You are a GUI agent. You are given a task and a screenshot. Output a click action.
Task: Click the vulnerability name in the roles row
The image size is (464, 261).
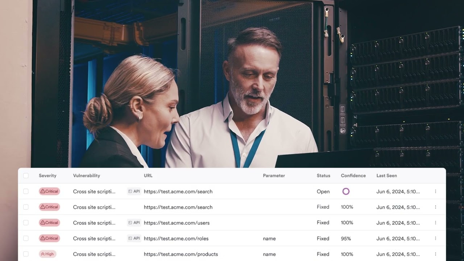pyautogui.click(x=94, y=239)
